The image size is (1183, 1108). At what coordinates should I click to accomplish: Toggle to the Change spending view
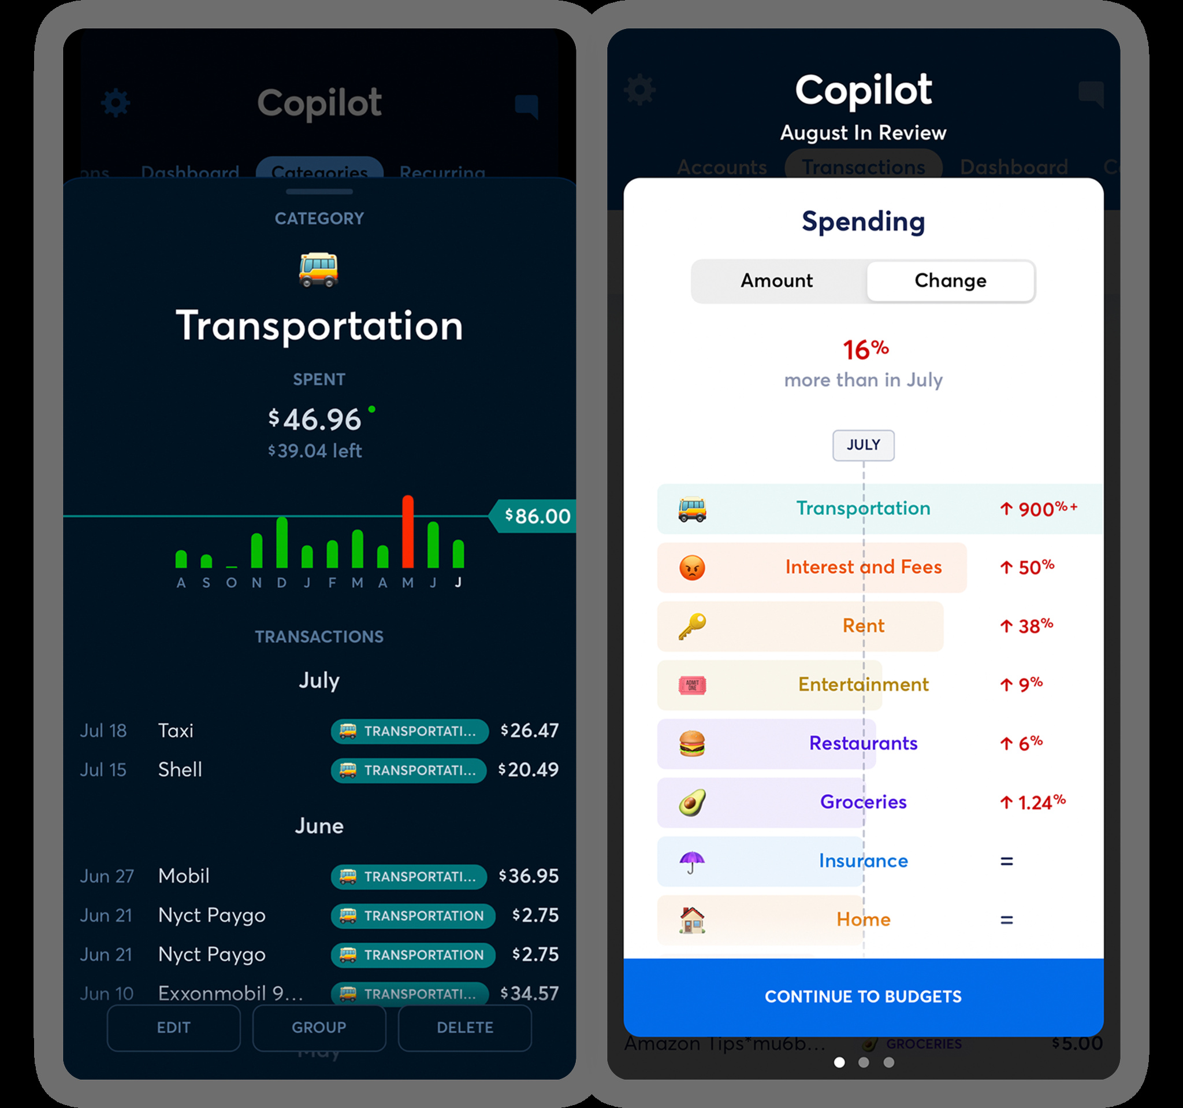(949, 280)
